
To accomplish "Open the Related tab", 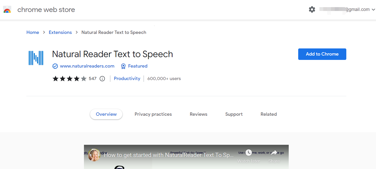I will coord(269,114).
